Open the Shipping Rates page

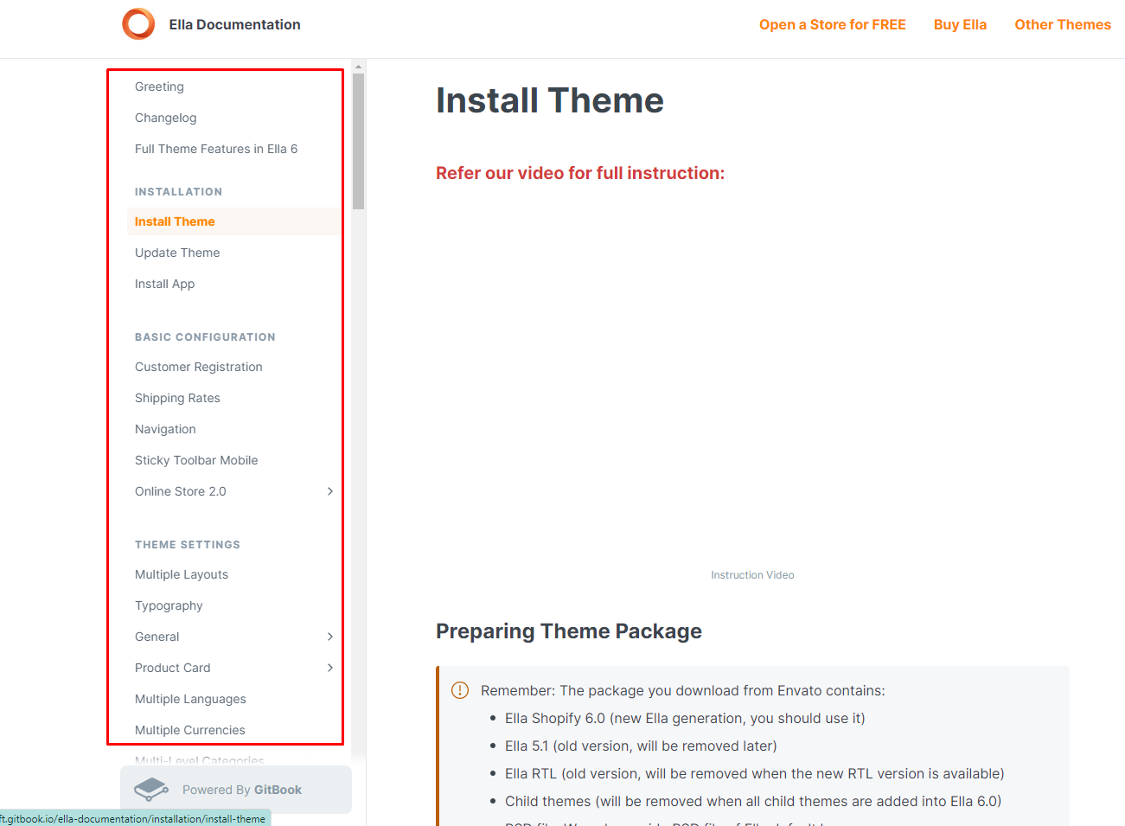pos(177,398)
